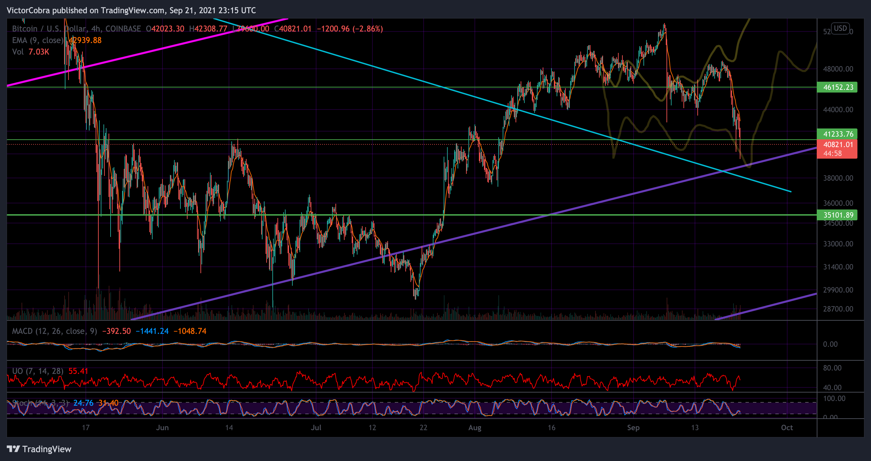Viewport: 871px width, 461px height.
Task: Click the EMA value 42939.88
Action: tap(85, 40)
